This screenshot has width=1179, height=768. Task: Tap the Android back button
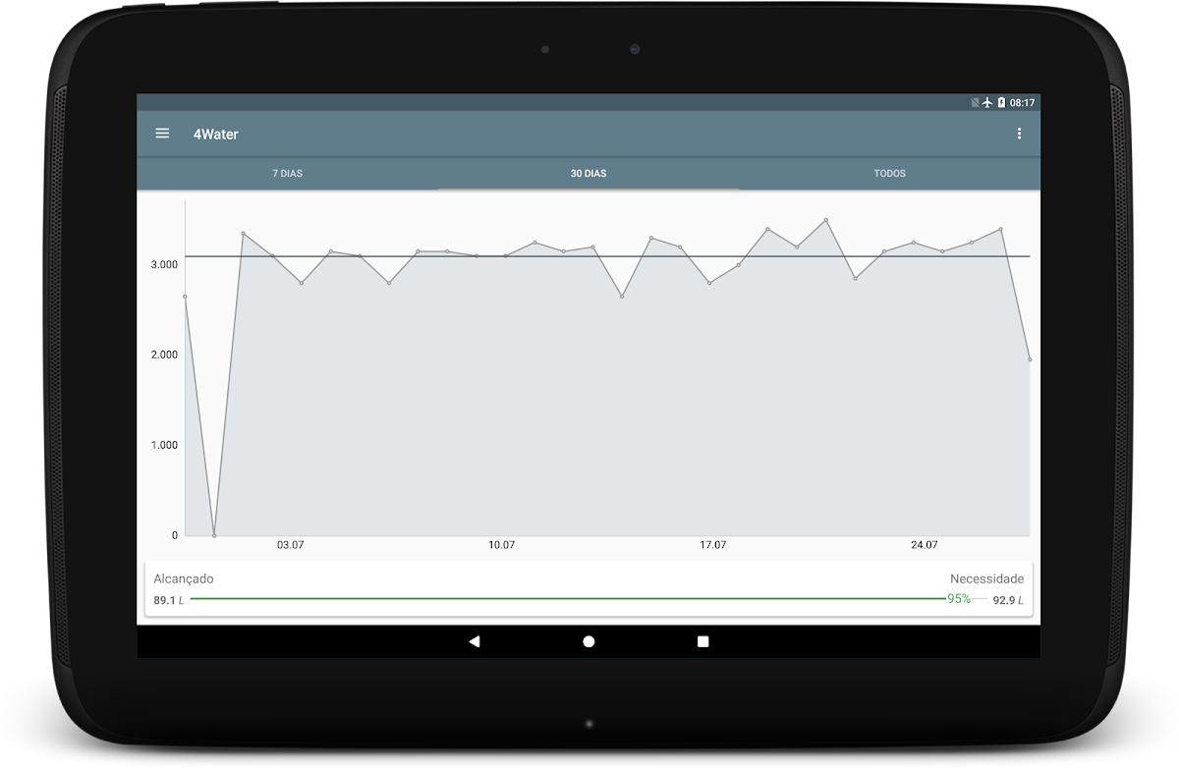click(x=475, y=641)
